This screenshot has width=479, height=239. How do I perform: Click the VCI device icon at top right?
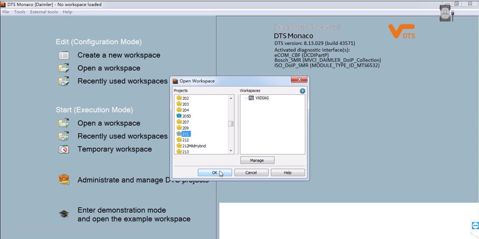(x=446, y=14)
